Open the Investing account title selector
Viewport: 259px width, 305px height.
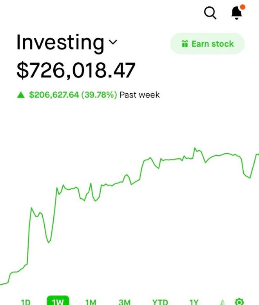(67, 43)
